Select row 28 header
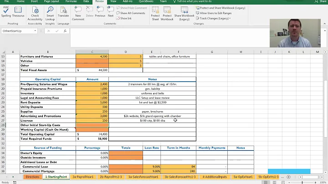328x184 pixels. (3, 125)
